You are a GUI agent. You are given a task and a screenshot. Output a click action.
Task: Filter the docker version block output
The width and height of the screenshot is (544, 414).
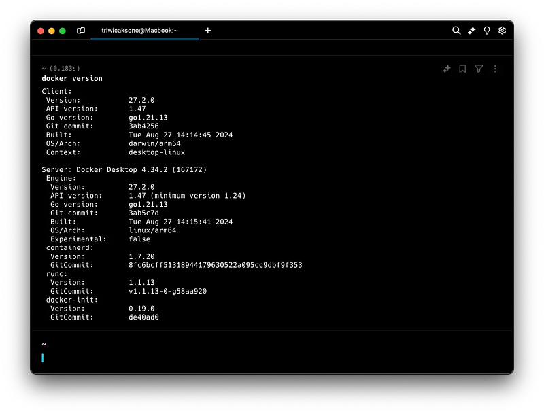(479, 69)
